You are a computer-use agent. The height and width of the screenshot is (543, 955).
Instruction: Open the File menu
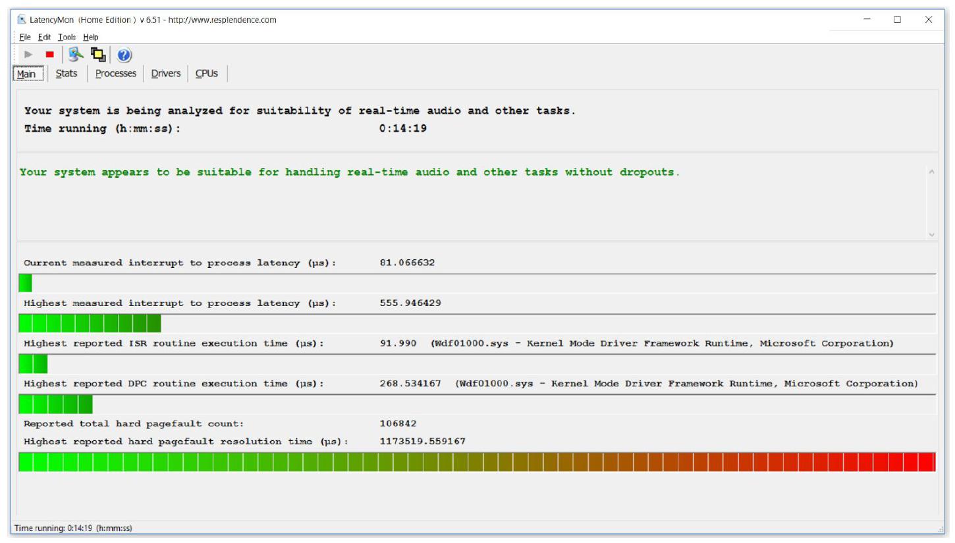[25, 38]
